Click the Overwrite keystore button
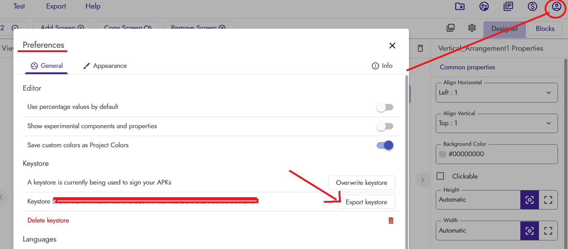Screen dimensions: 568x249 (x=361, y=183)
